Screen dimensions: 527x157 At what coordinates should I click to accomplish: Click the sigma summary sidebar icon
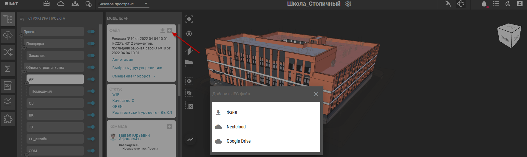click(x=8, y=69)
